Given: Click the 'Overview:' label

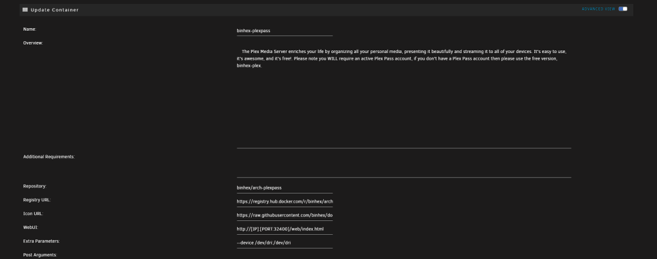Looking at the screenshot, I should 33,43.
